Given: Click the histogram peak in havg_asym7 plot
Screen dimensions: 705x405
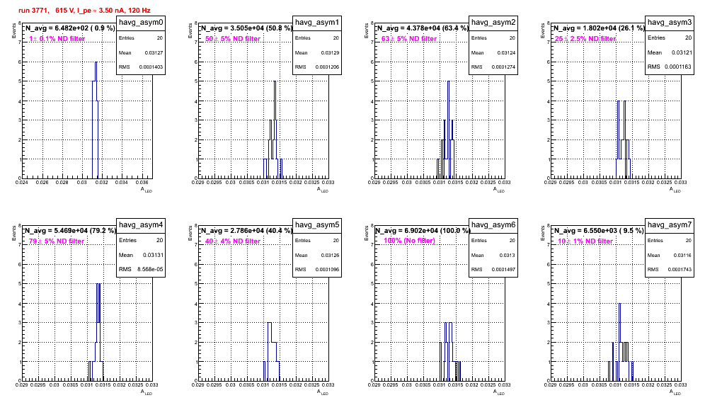Looking at the screenshot, I should point(619,304).
